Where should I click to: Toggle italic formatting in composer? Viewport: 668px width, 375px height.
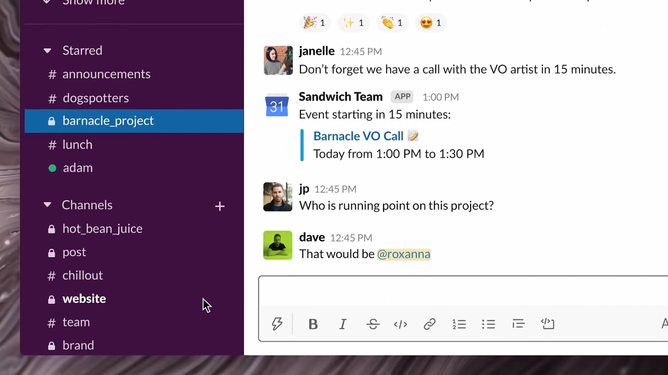click(343, 324)
